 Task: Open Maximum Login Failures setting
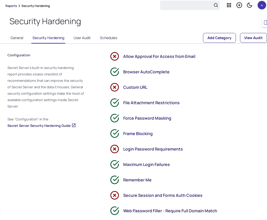coord(146,164)
